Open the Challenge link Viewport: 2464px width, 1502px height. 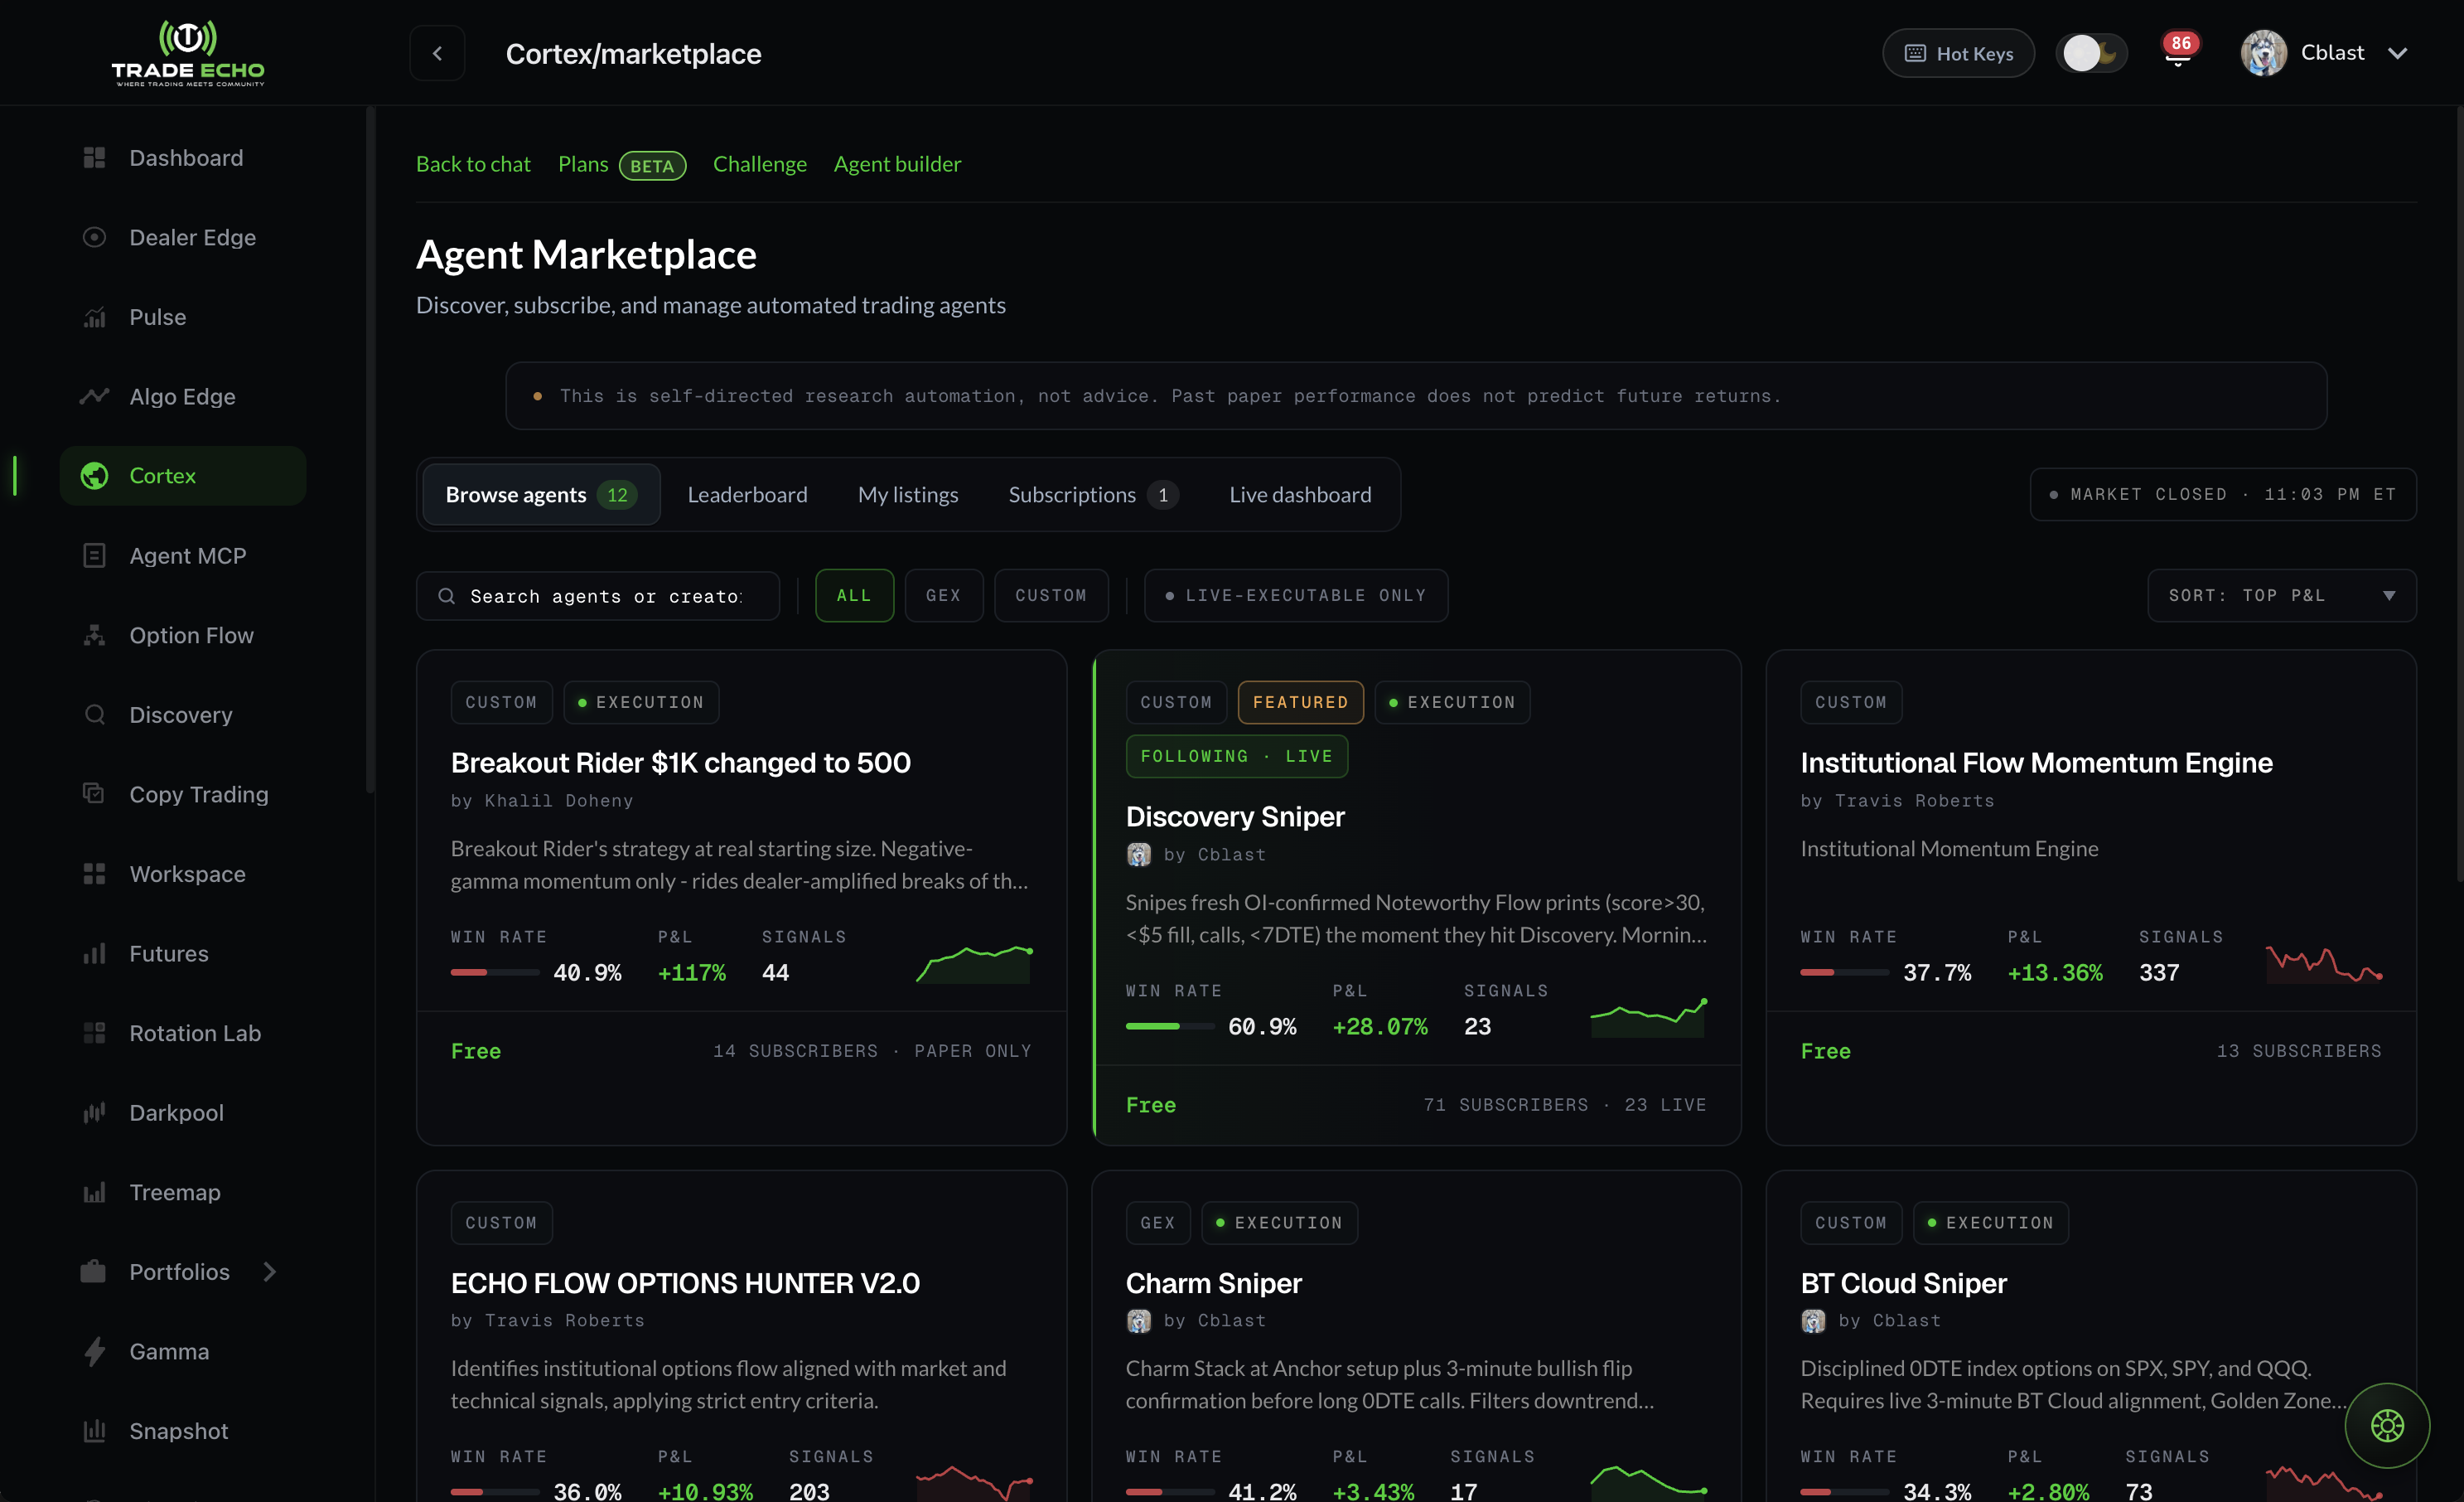click(760, 164)
